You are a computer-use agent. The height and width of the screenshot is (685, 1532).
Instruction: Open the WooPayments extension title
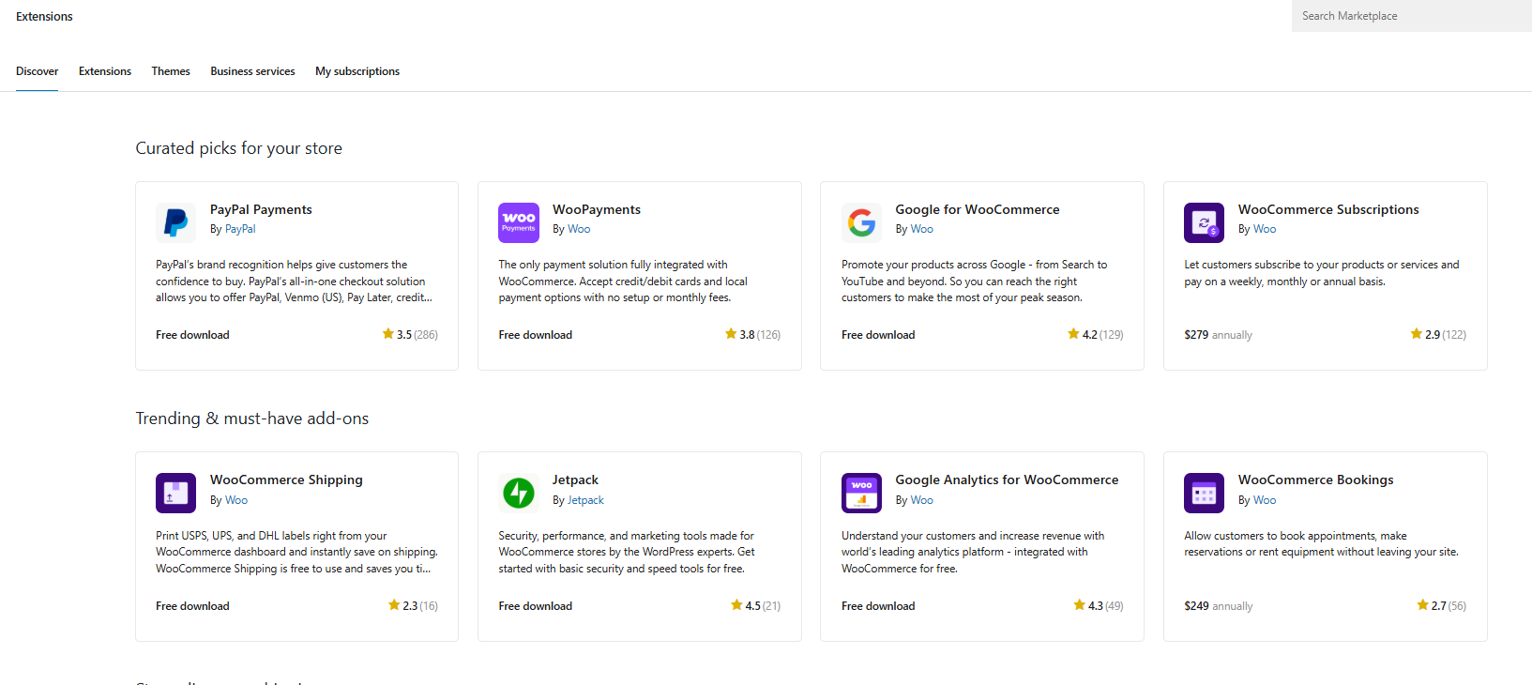tap(597, 209)
